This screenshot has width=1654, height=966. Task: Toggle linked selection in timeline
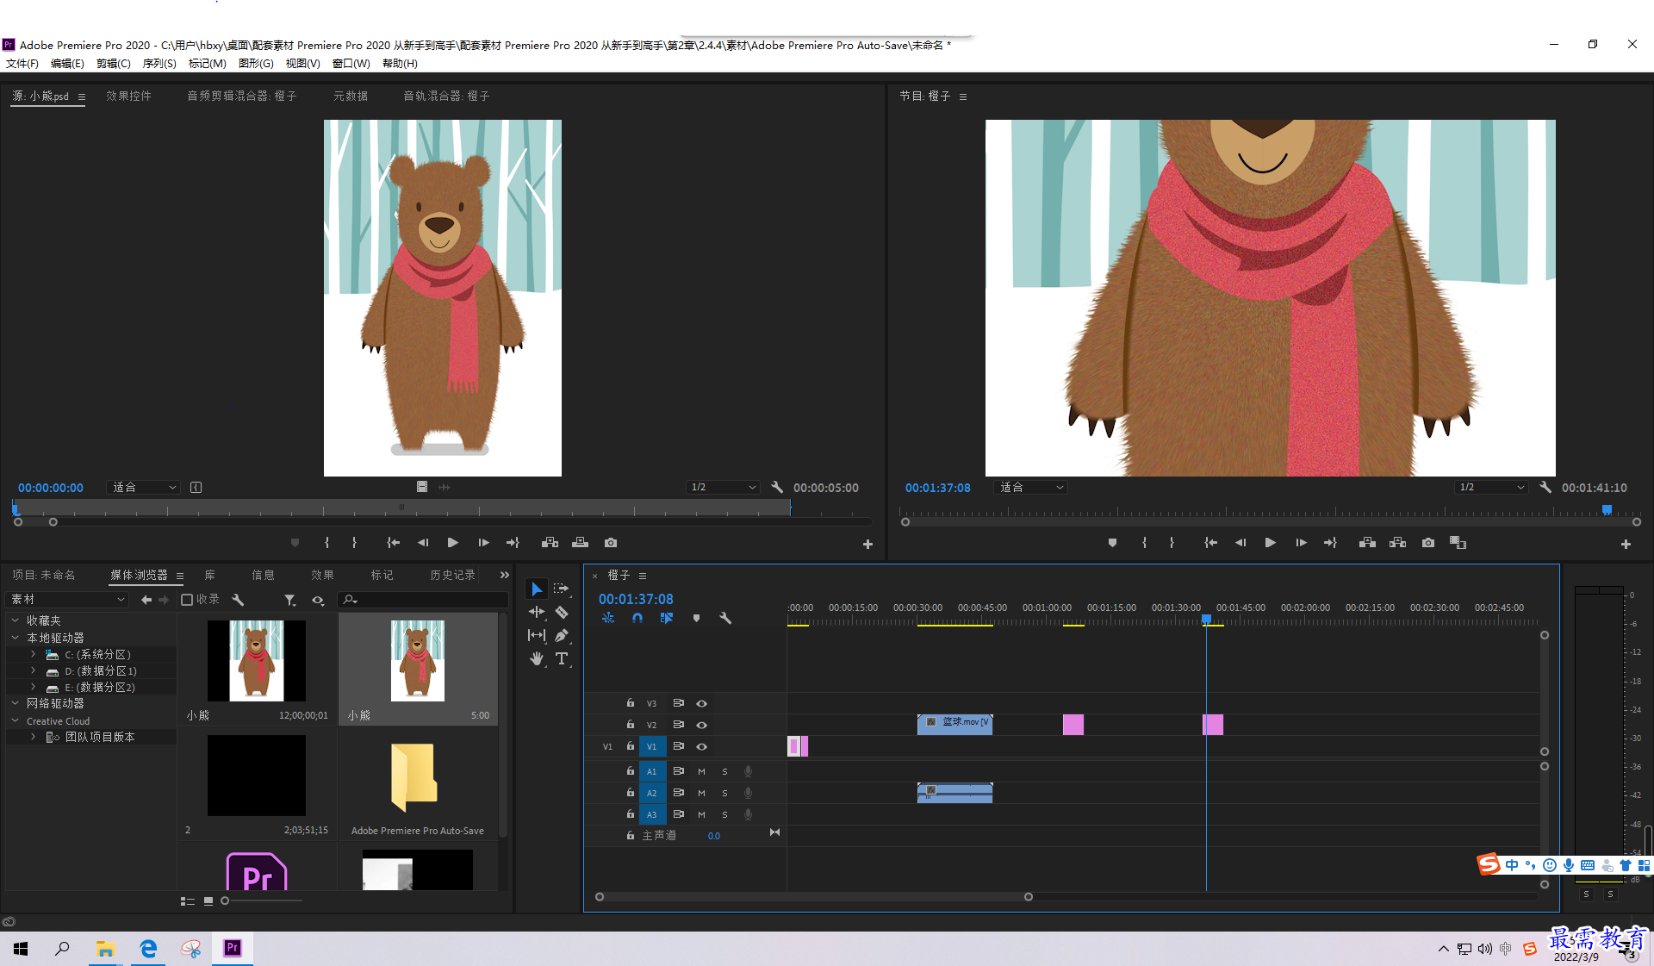click(x=667, y=618)
